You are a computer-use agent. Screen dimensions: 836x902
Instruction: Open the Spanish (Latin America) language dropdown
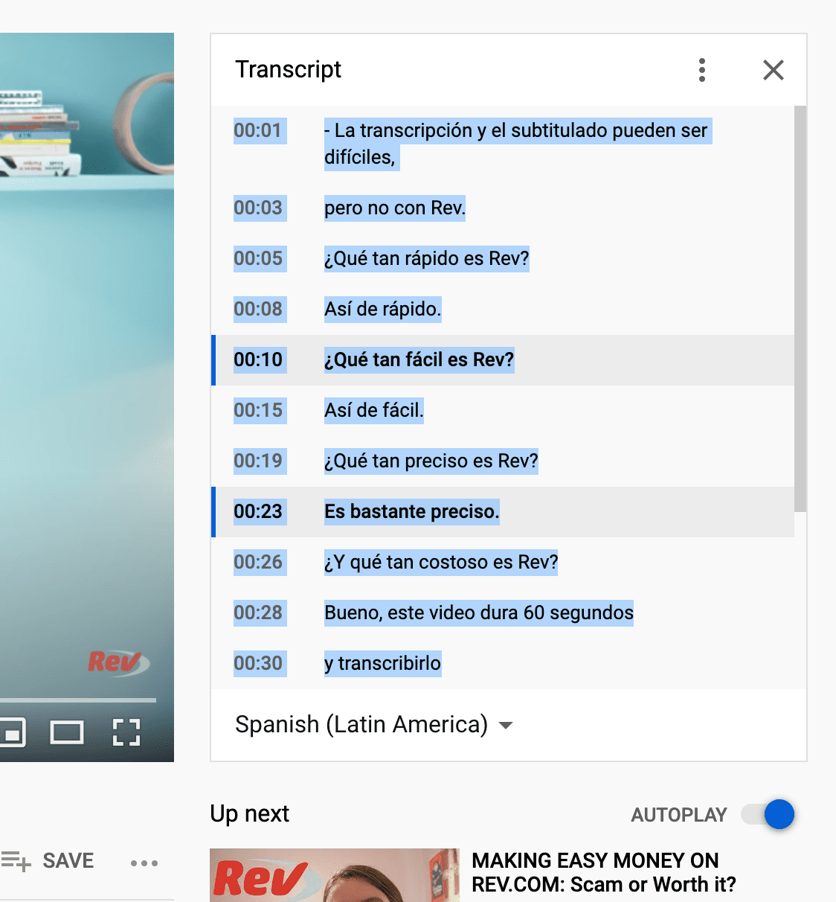(374, 724)
